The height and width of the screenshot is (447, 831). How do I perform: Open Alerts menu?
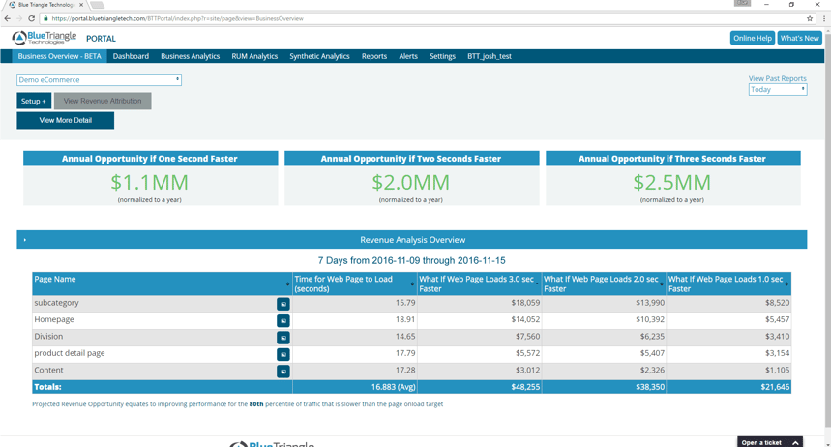408,56
